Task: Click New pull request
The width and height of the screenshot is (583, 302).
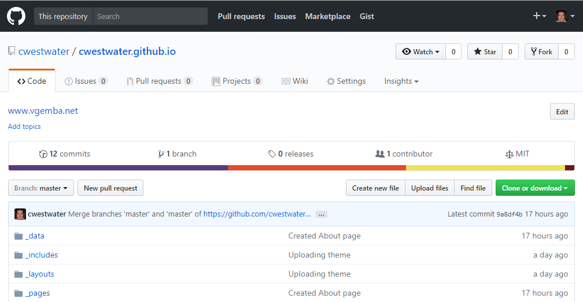Action: [x=110, y=188]
